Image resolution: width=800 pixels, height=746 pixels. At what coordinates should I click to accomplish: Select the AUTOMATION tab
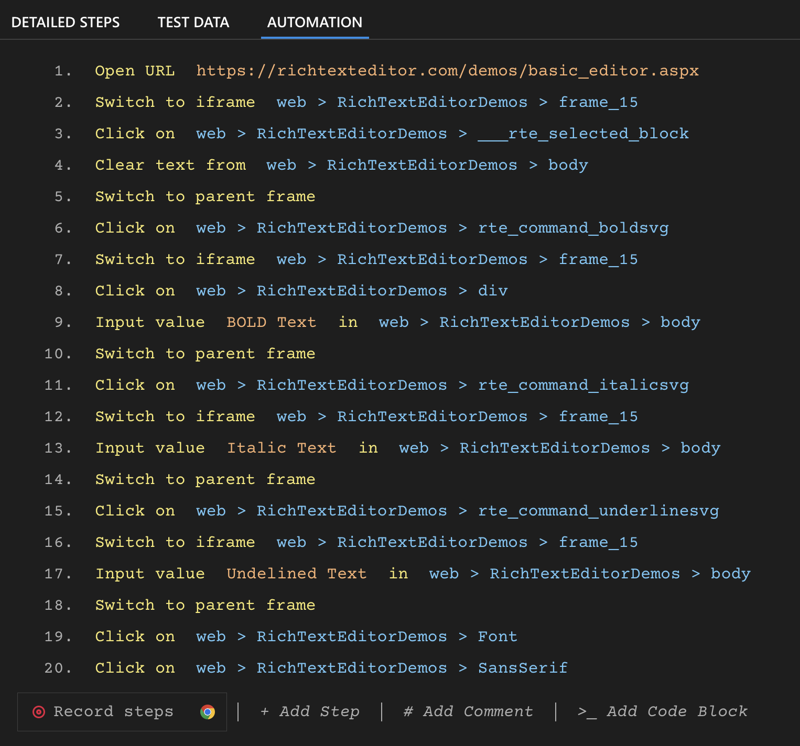(315, 23)
